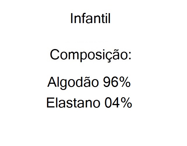Click the percent sign after 96
This screenshot has height=146, width=187.
pos(124,83)
